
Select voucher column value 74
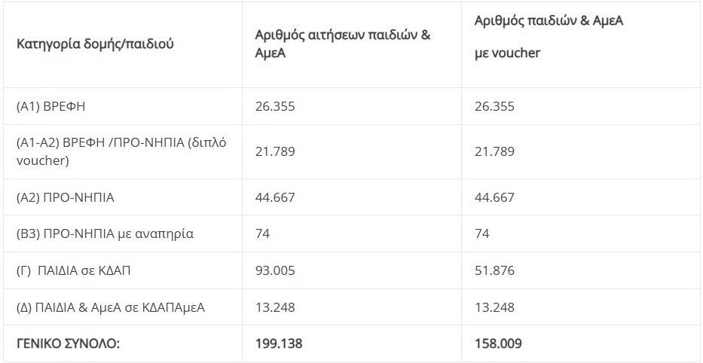coord(482,233)
